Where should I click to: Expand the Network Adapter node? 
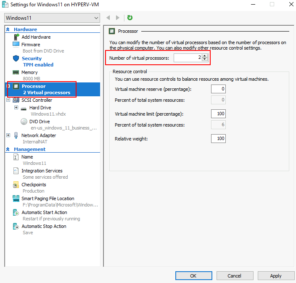pos(8,135)
